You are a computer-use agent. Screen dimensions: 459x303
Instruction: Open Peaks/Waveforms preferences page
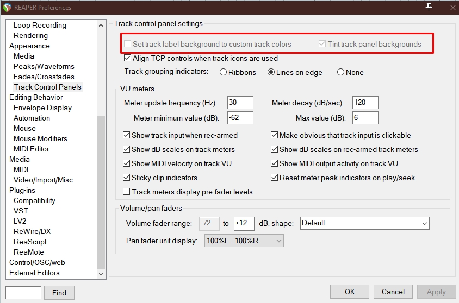tap(44, 66)
